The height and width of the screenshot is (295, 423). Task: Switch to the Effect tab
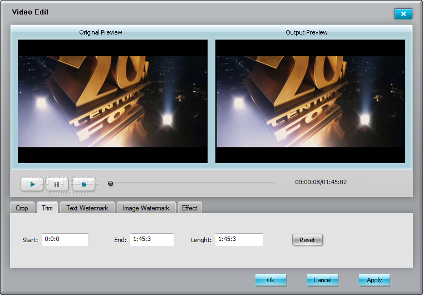pyautogui.click(x=190, y=208)
